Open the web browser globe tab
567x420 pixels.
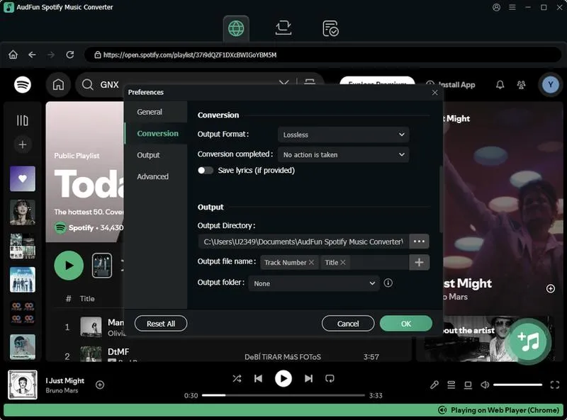(236, 28)
